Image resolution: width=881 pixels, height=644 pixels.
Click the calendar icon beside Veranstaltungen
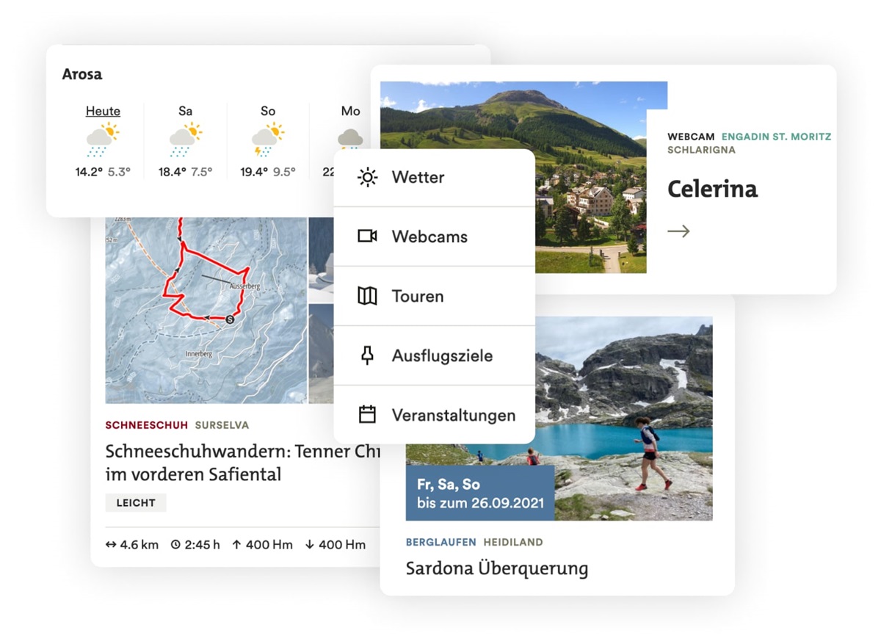pos(367,415)
